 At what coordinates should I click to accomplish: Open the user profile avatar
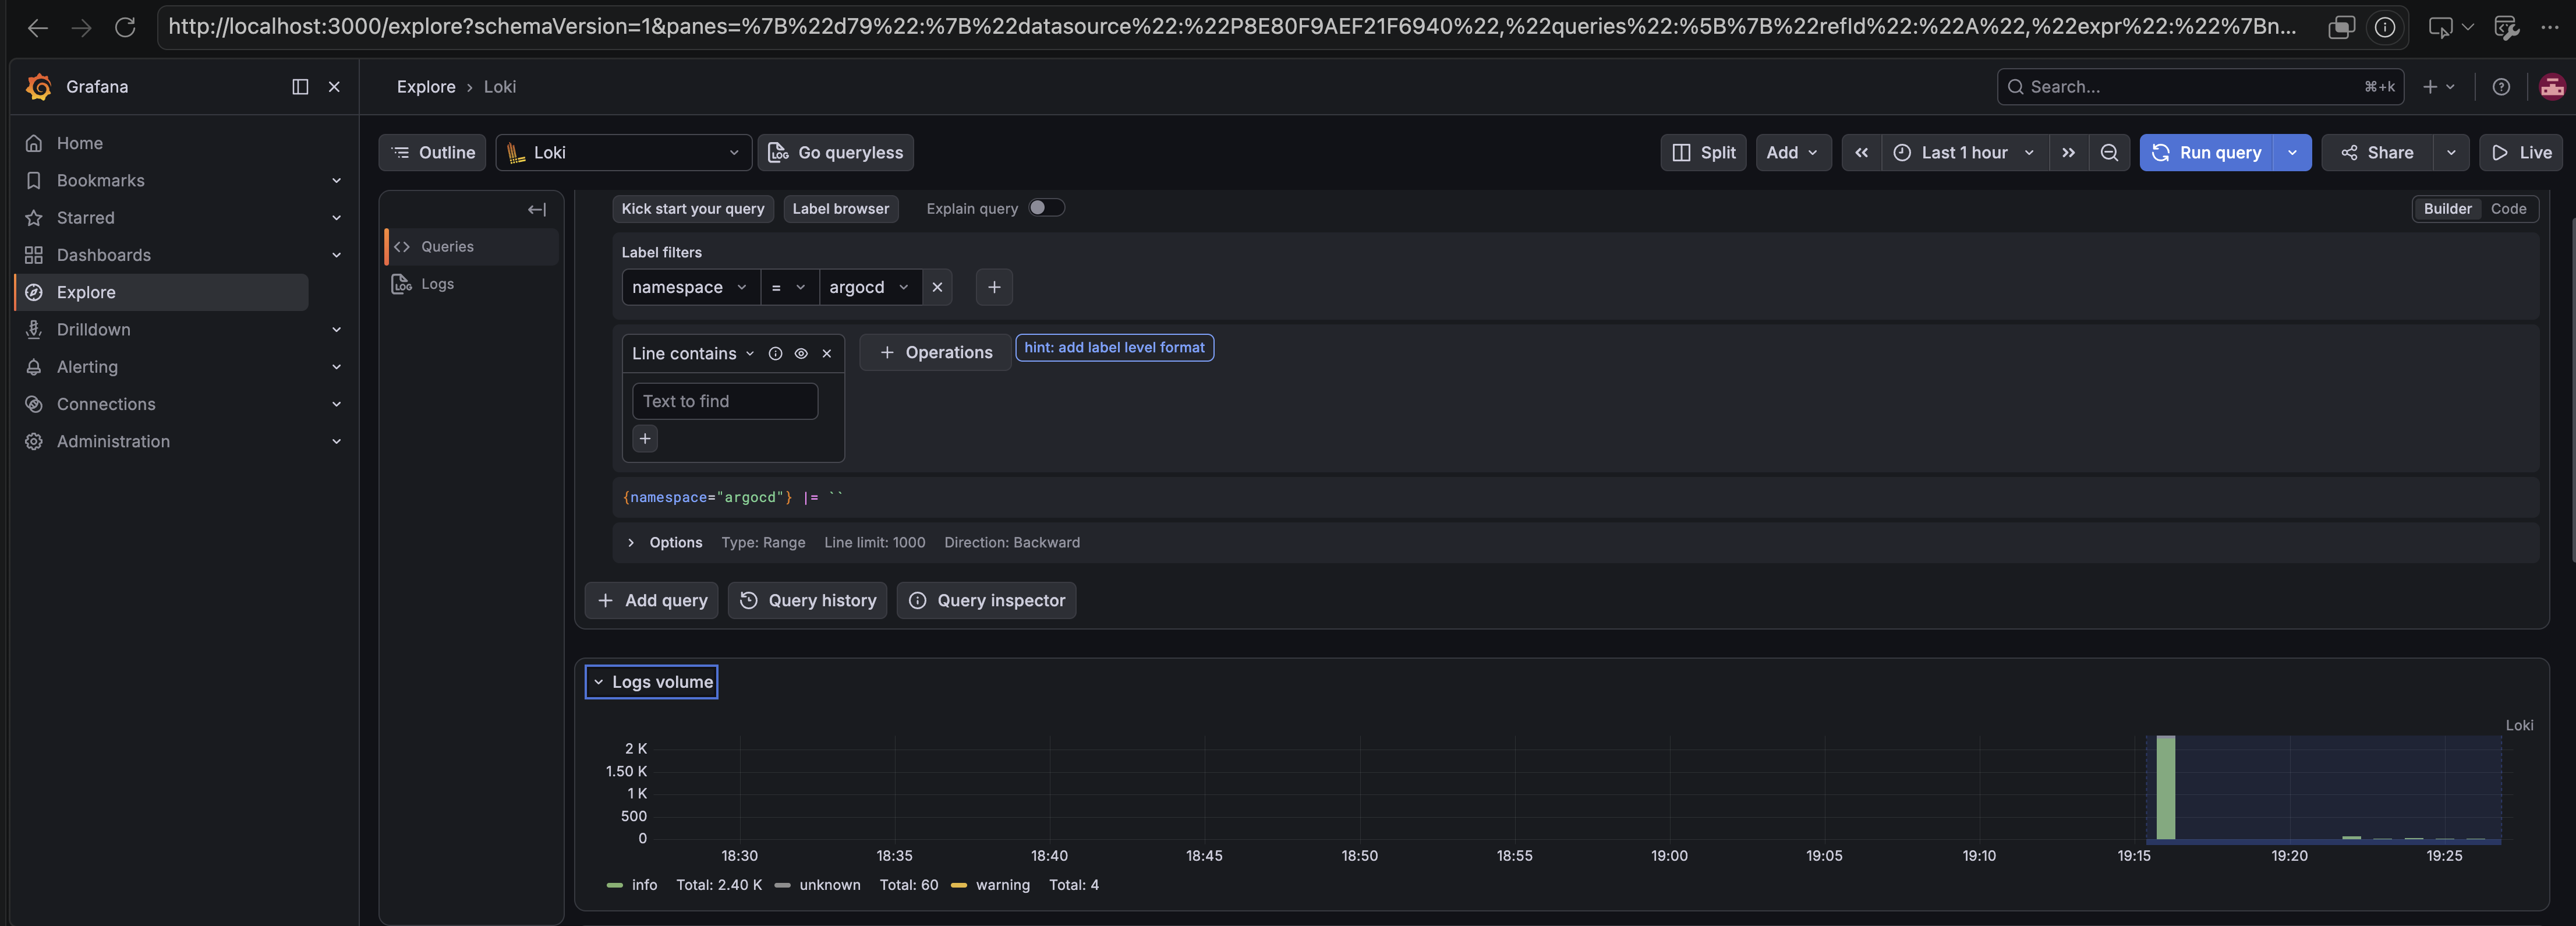click(x=2552, y=87)
